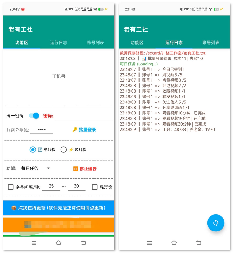Enable the 多号间隔/秒 checkbox
The image size is (233, 253).
click(x=10, y=187)
